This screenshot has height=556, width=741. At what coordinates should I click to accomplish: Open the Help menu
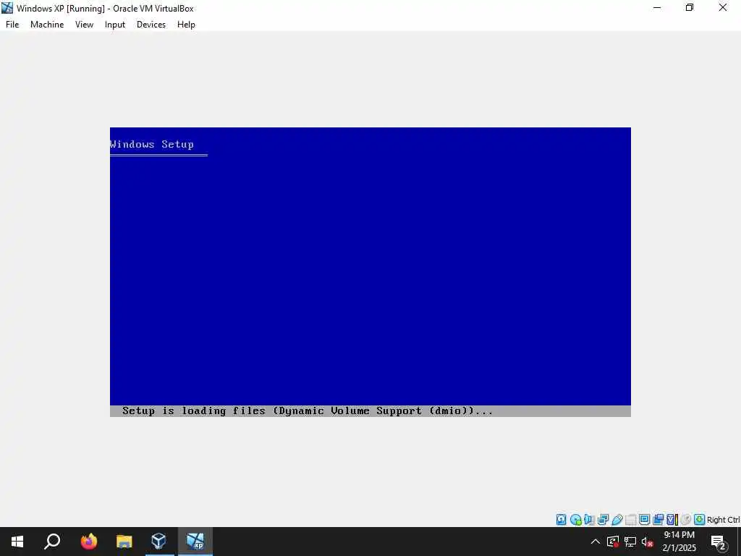click(x=186, y=25)
